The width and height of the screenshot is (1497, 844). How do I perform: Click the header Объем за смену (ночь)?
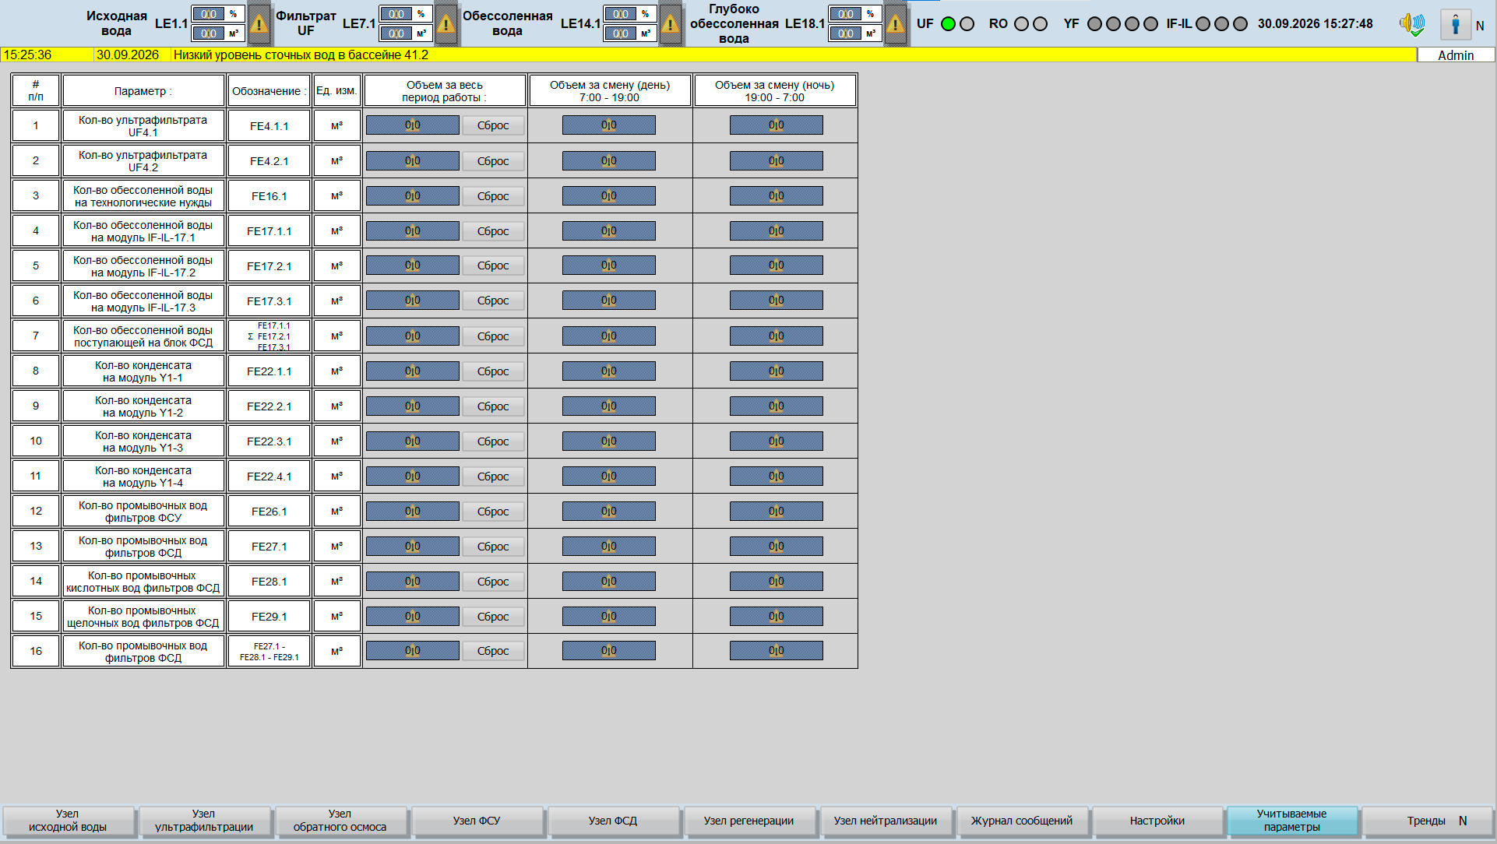coord(775,91)
